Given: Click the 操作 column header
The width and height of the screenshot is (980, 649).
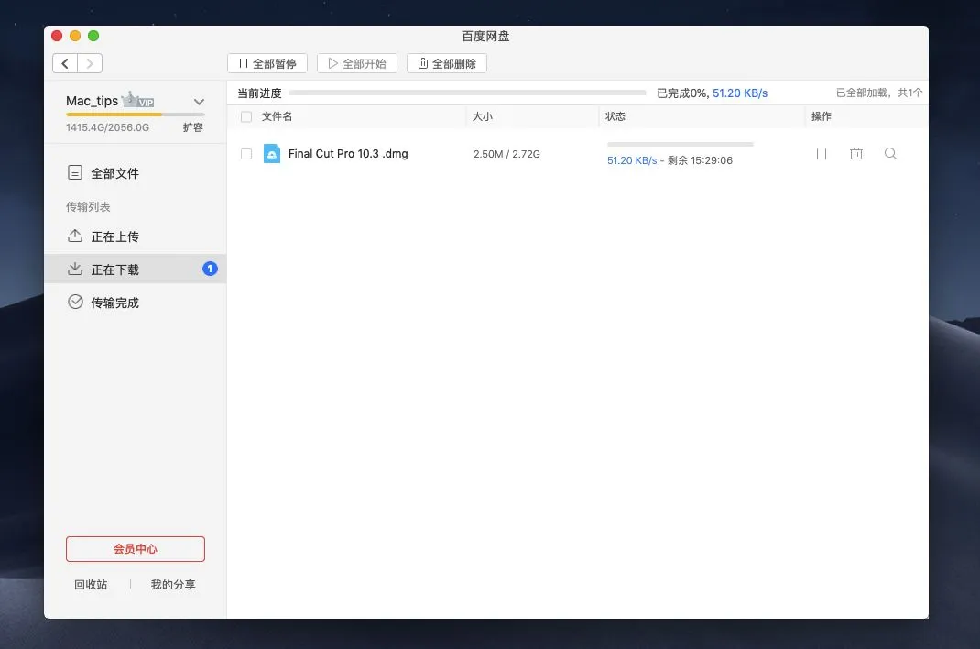Looking at the screenshot, I should tap(822, 117).
